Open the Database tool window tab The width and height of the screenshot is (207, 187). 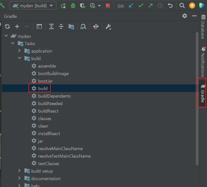pos(203,27)
